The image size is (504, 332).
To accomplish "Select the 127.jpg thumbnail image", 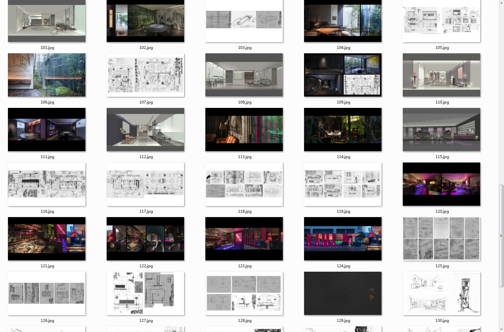I will pyautogui.click(x=145, y=293).
